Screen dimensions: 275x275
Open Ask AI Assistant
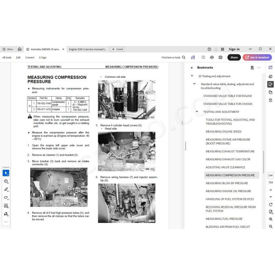[257, 57]
